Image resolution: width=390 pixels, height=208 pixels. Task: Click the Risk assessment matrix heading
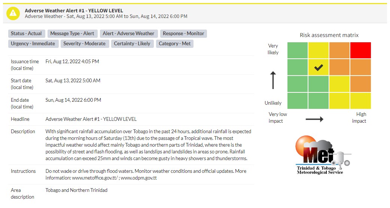point(329,35)
